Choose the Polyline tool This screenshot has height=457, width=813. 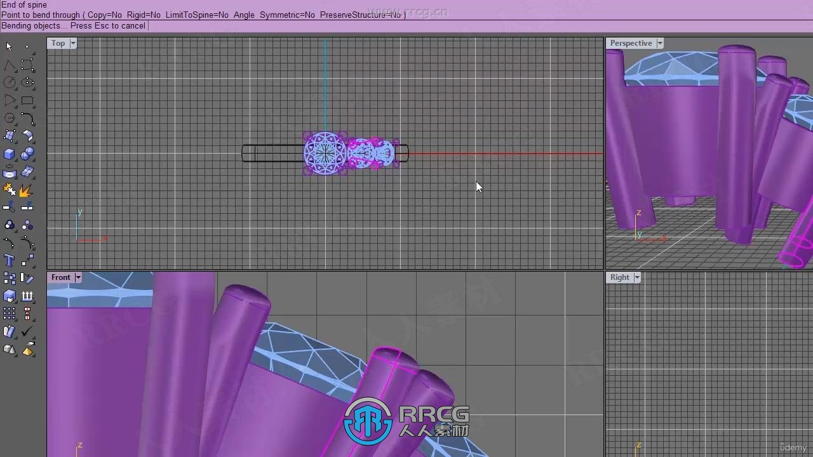(9, 65)
